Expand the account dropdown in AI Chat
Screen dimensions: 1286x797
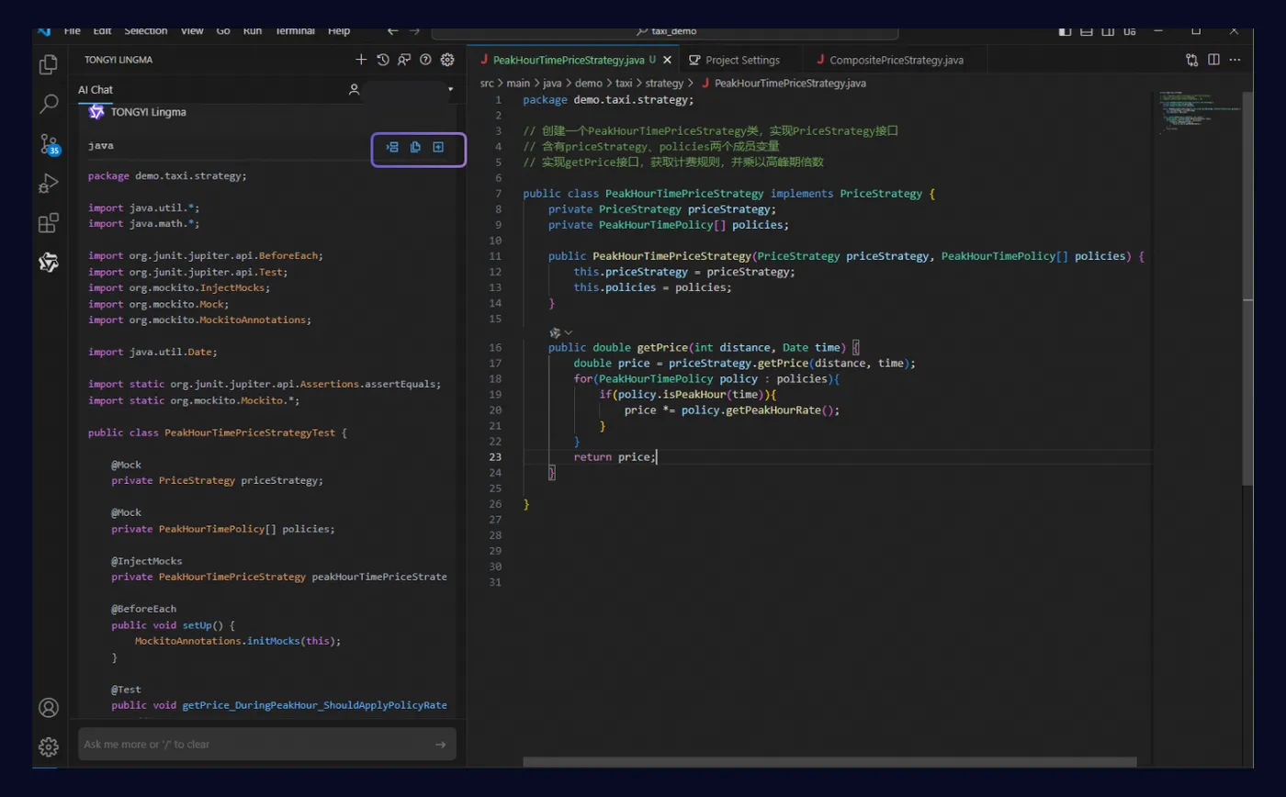(450, 90)
